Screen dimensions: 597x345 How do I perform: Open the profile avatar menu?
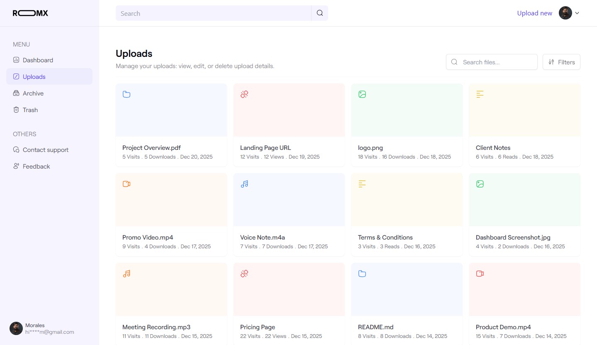pyautogui.click(x=565, y=13)
